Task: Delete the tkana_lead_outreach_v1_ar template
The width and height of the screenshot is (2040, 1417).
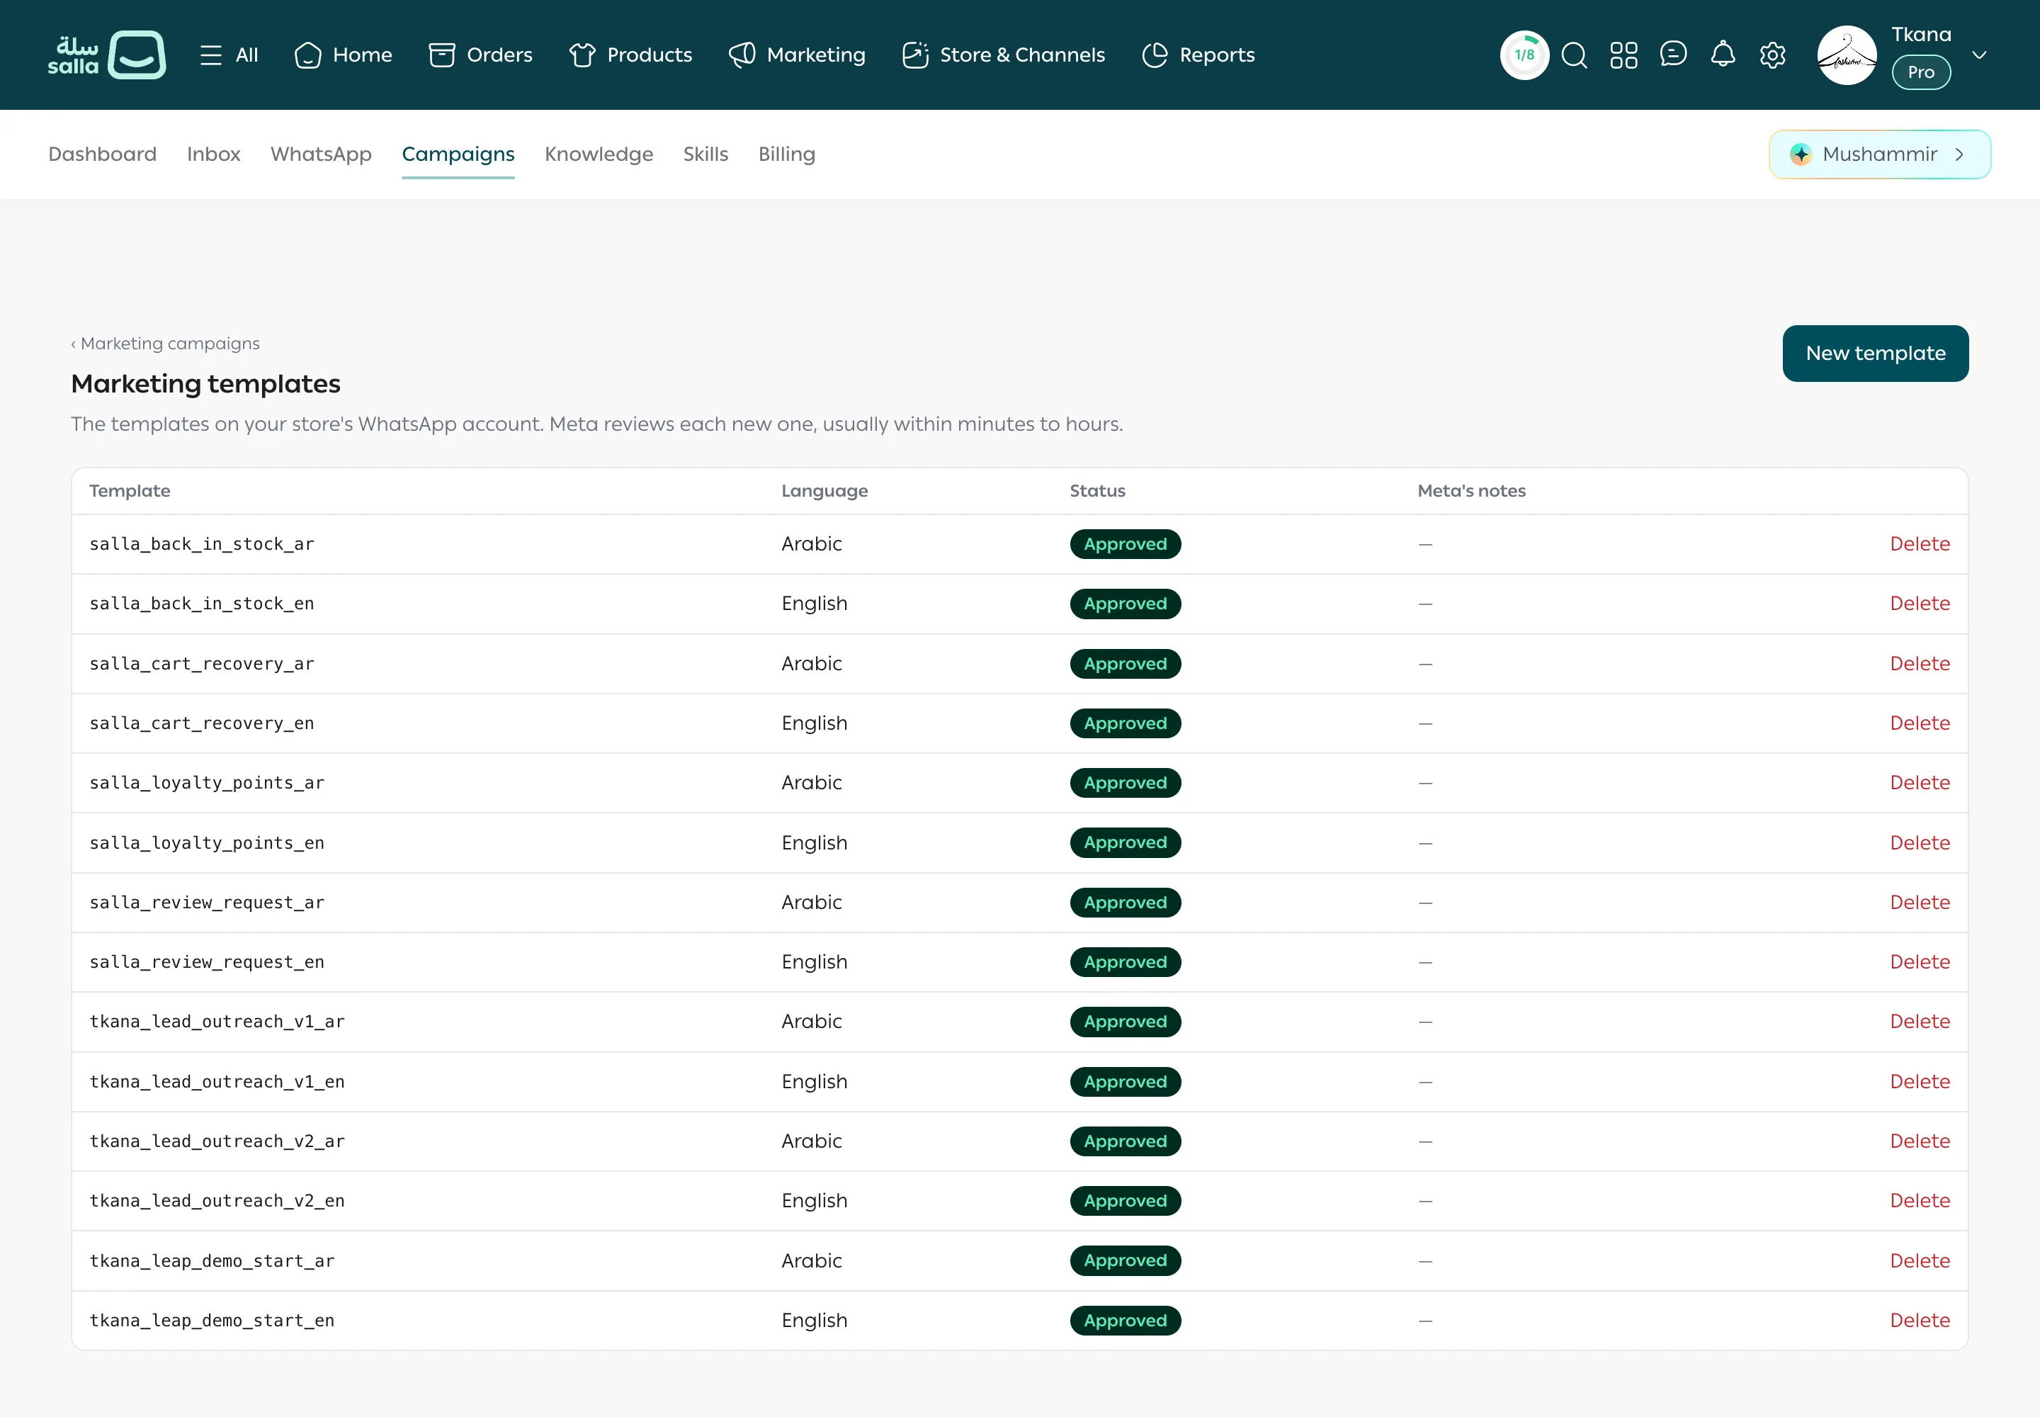Action: [x=1920, y=1022]
